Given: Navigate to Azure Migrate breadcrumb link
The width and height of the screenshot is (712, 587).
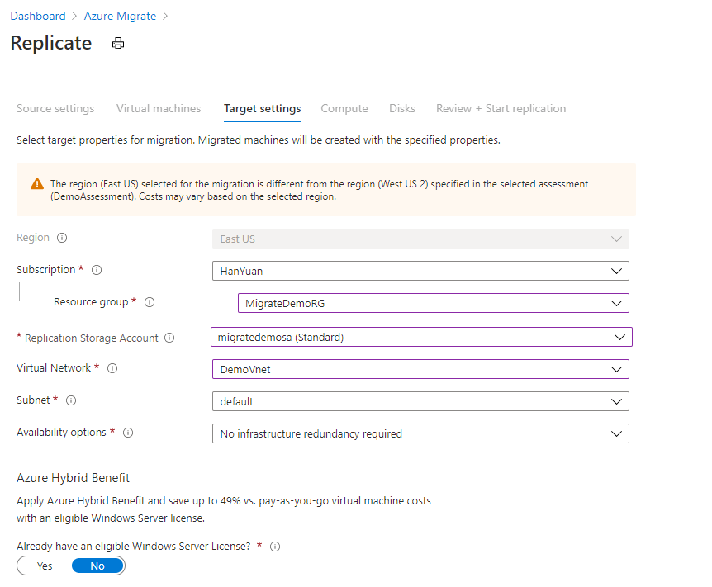Looking at the screenshot, I should [x=120, y=16].
